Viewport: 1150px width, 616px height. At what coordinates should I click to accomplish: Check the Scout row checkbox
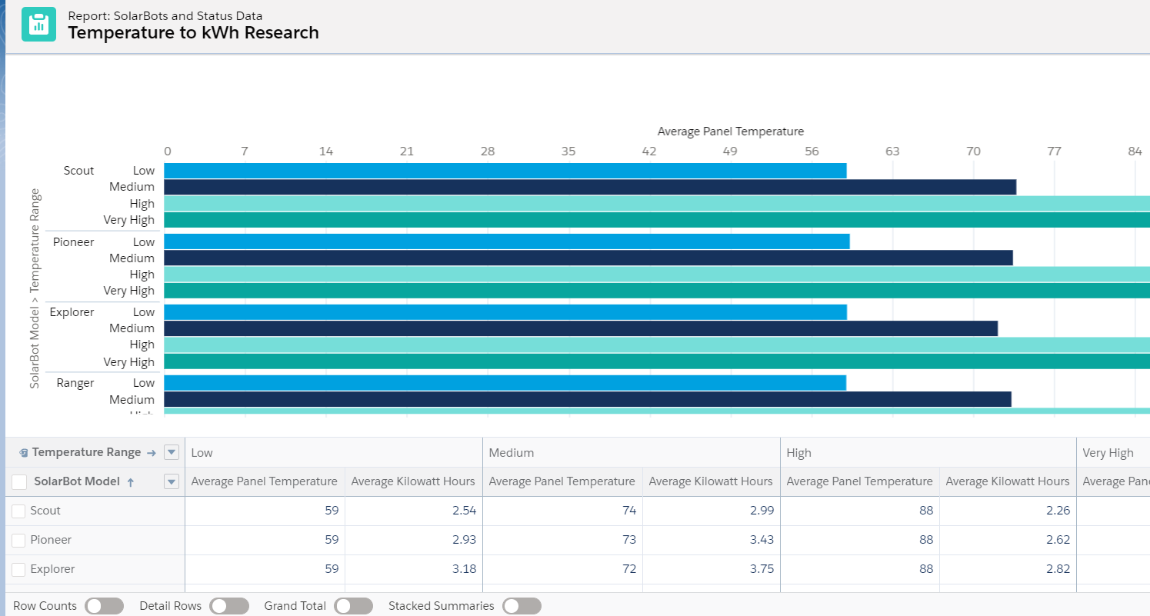click(19, 511)
